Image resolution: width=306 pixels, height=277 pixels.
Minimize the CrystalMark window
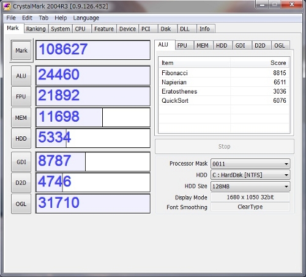click(x=262, y=4)
